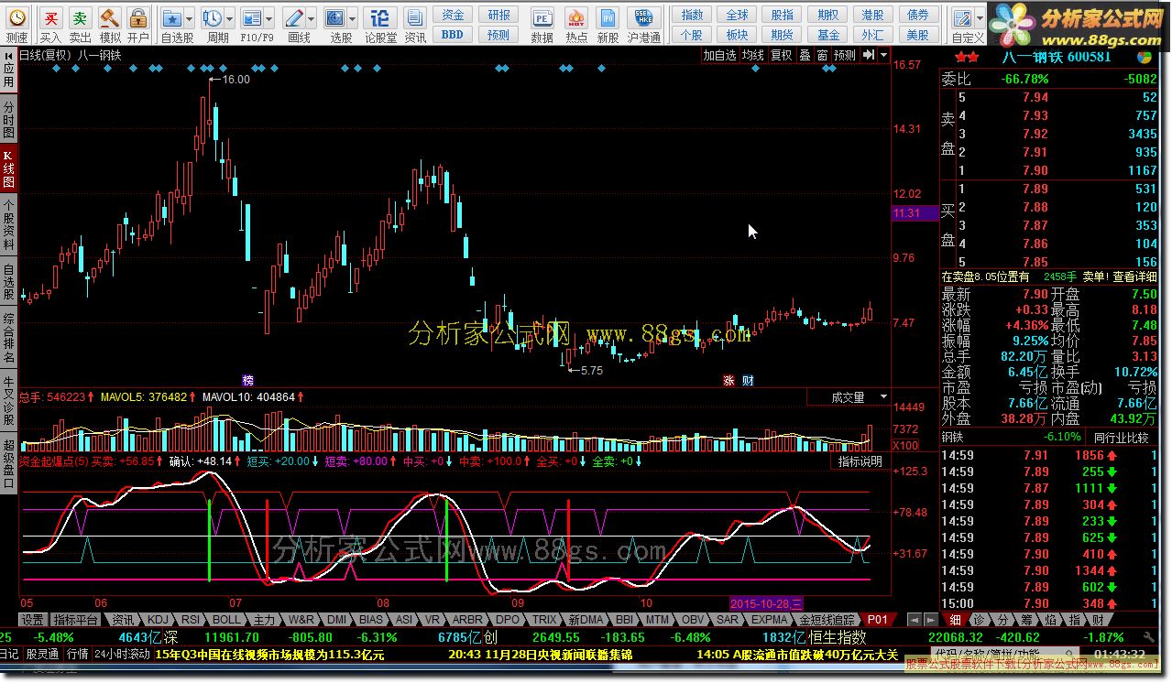Image resolution: width=1172 pixels, height=683 pixels.
Task: Open dropdown arrow next to 自定义
Action: tap(981, 18)
